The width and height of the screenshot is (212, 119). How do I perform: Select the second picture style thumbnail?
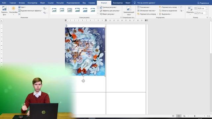tap(62, 10)
